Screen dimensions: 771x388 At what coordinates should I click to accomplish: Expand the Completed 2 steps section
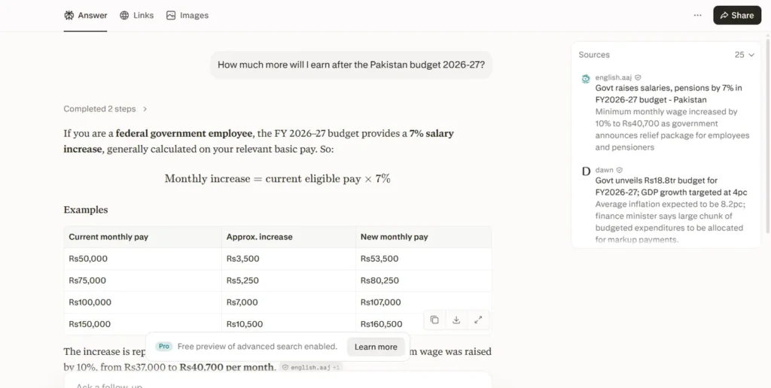tap(105, 109)
